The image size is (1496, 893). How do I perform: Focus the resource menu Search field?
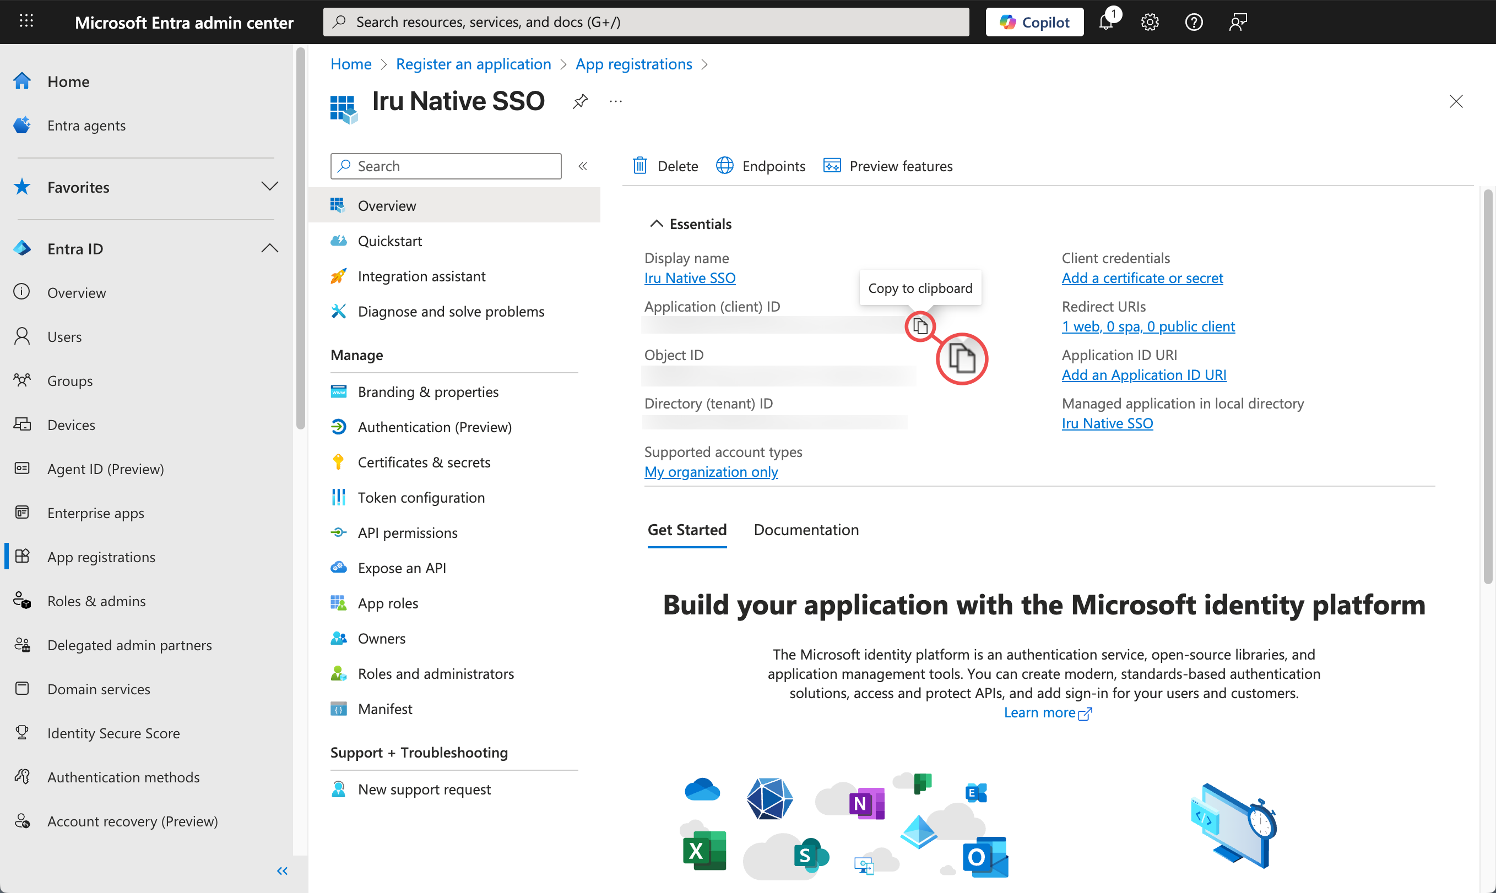[446, 166]
